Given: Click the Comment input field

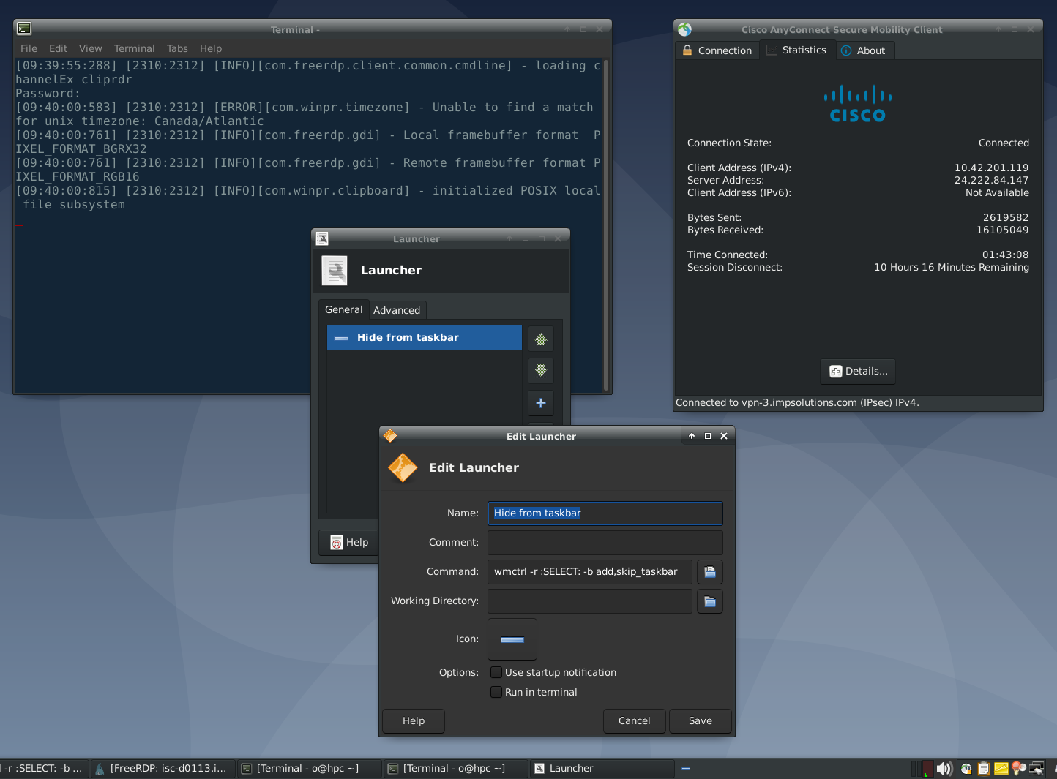Looking at the screenshot, I should 605,542.
